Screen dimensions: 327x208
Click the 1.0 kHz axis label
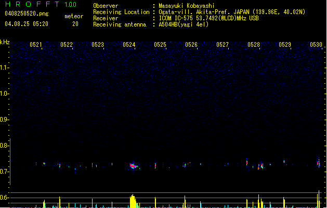pos(4,94)
